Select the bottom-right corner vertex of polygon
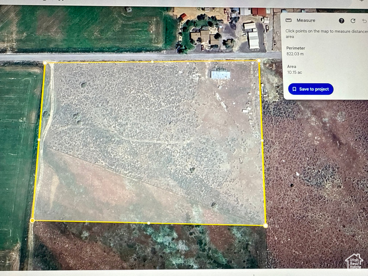368x276 pixels. pyautogui.click(x=265, y=225)
